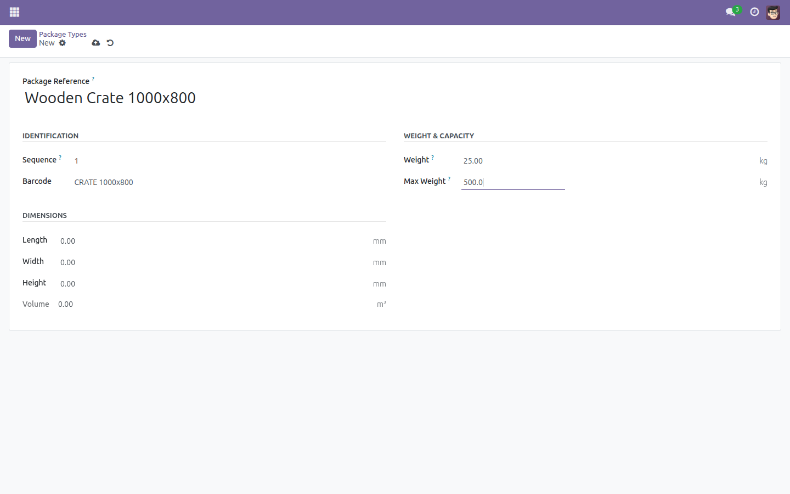790x494 pixels.
Task: Open the apps grid menu icon
Action: 15,12
